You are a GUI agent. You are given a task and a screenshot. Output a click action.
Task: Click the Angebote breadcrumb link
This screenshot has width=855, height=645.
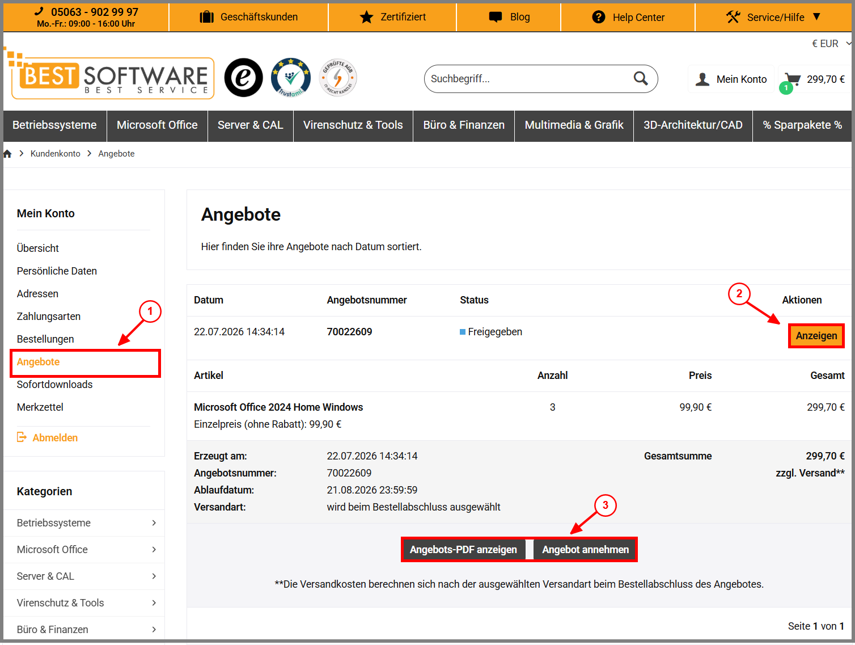pos(116,154)
